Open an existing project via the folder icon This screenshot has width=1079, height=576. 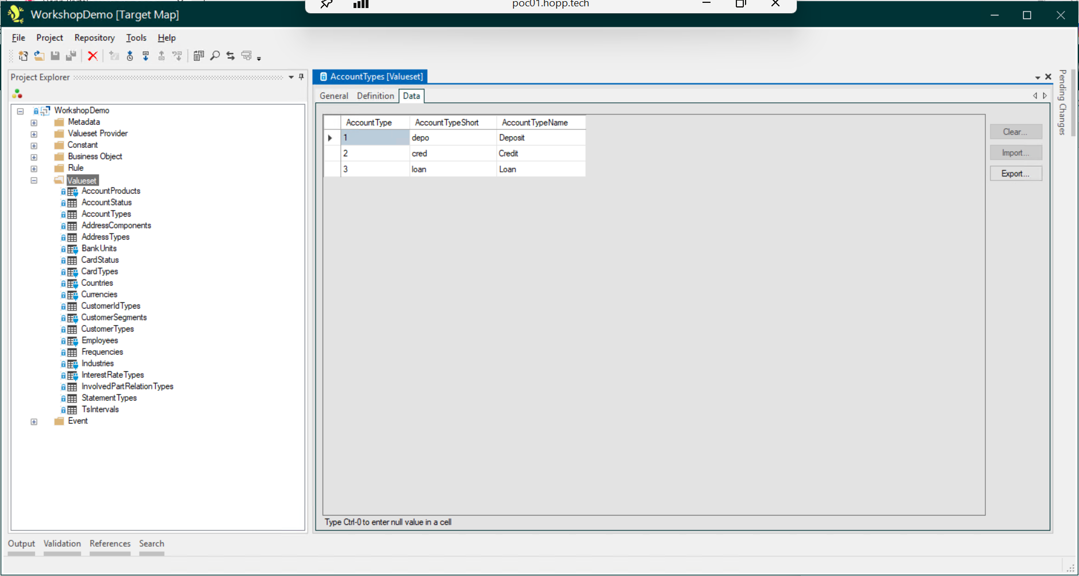[x=39, y=56]
